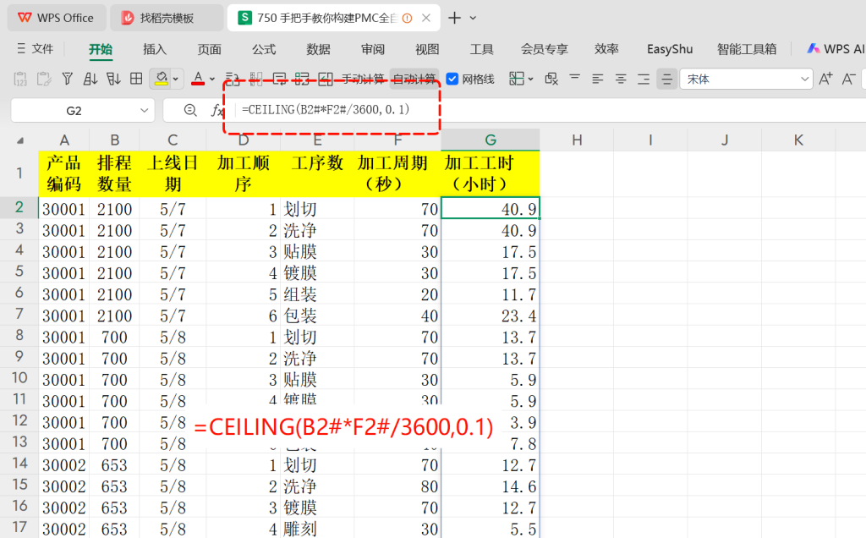This screenshot has height=538, width=866.
Task: Apply the yellow fill color bucket
Action: click(161, 79)
